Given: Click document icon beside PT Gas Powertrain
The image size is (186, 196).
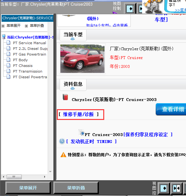Looking at the screenshot, I should 9,54.
